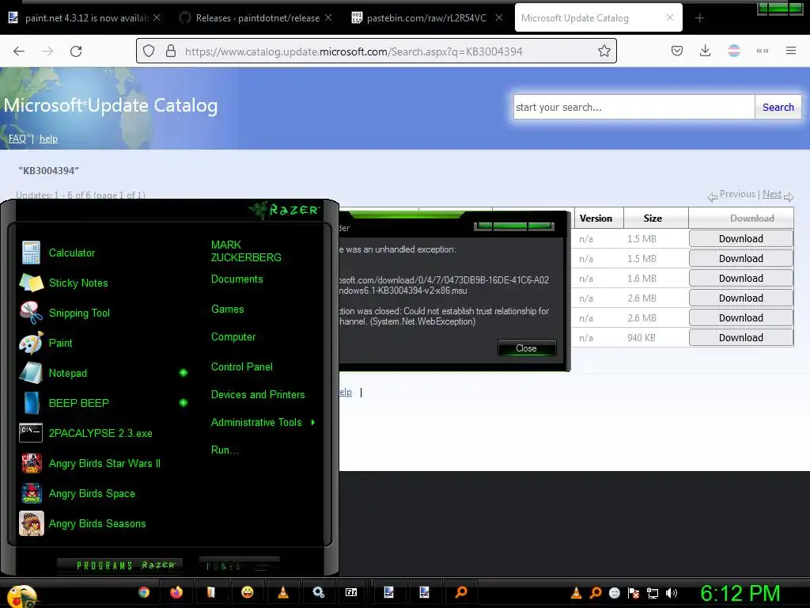The image size is (810, 608).
Task: Download the 940 KB update
Action: (740, 337)
